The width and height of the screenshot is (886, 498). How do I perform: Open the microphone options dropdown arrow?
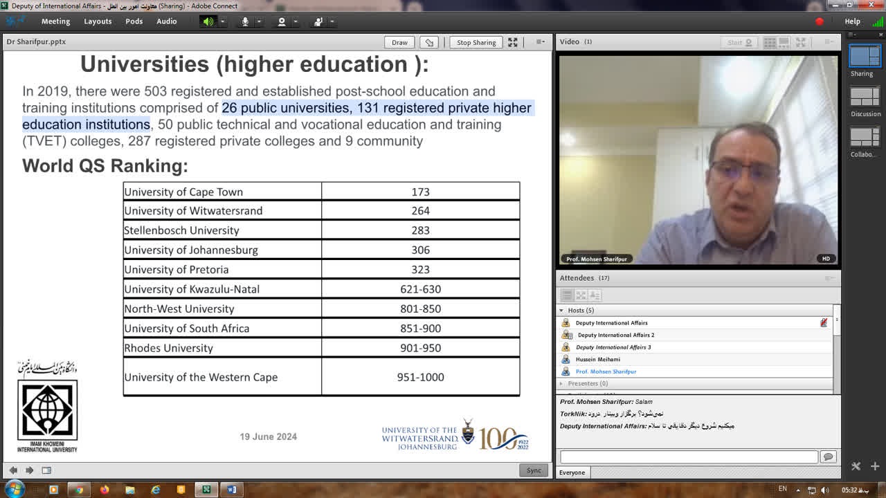click(x=259, y=21)
